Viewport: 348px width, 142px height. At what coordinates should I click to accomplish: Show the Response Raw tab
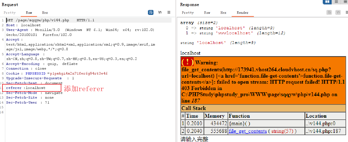pos(207,13)
